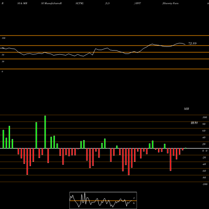
Task: Click the MR value label near 80
Action: 194,123
